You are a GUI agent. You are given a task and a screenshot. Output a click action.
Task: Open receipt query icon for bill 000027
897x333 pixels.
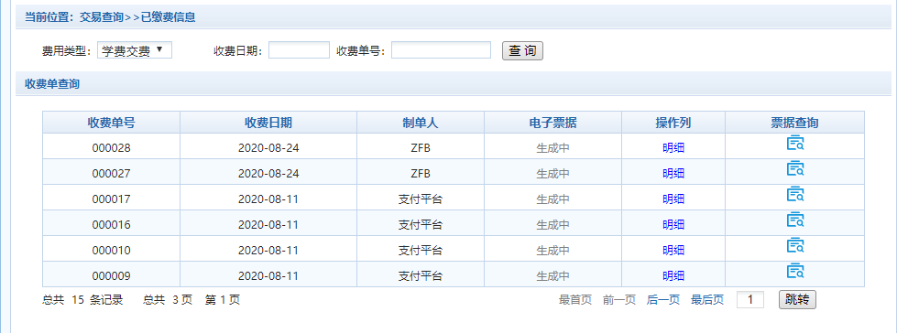(x=795, y=168)
